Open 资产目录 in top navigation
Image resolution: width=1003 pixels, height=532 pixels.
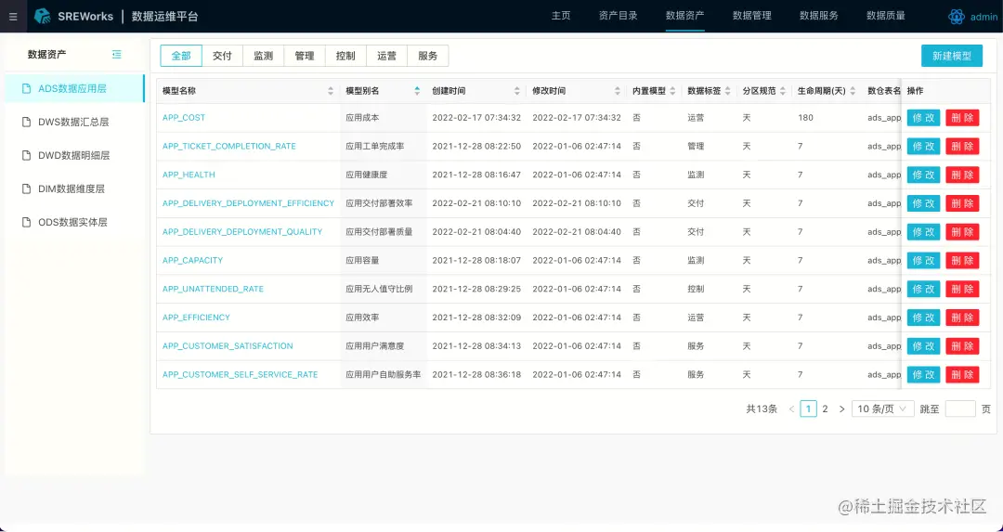tap(618, 16)
